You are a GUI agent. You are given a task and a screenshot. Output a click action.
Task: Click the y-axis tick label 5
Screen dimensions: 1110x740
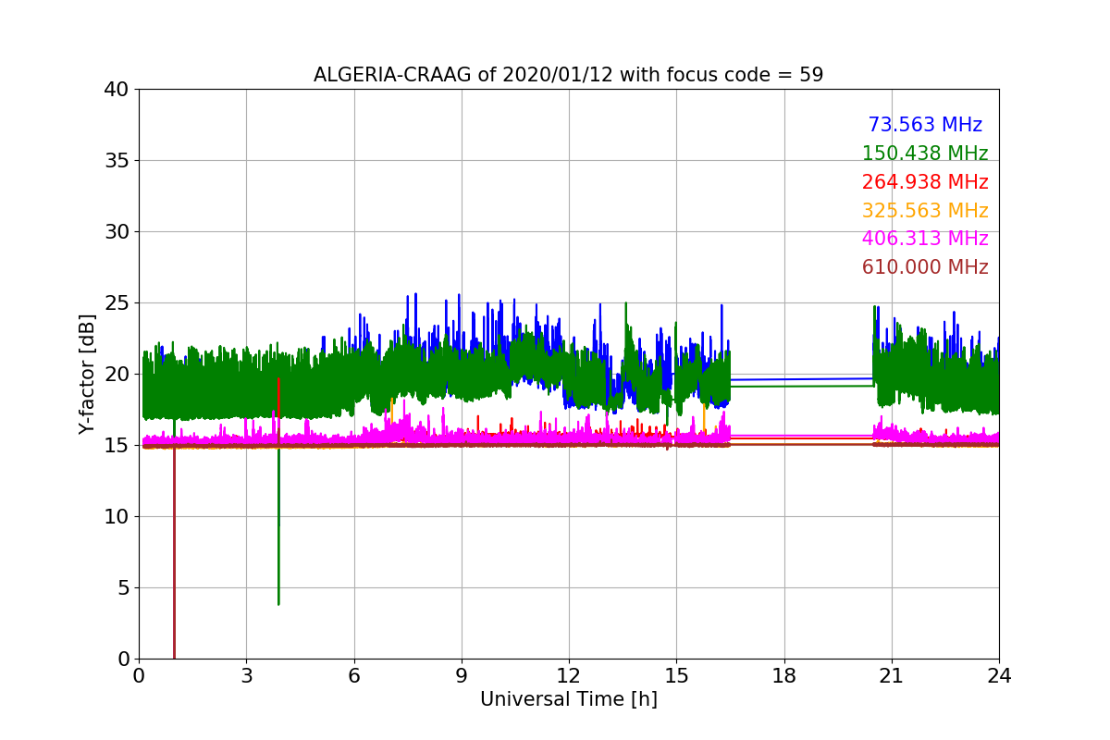pyautogui.click(x=123, y=588)
